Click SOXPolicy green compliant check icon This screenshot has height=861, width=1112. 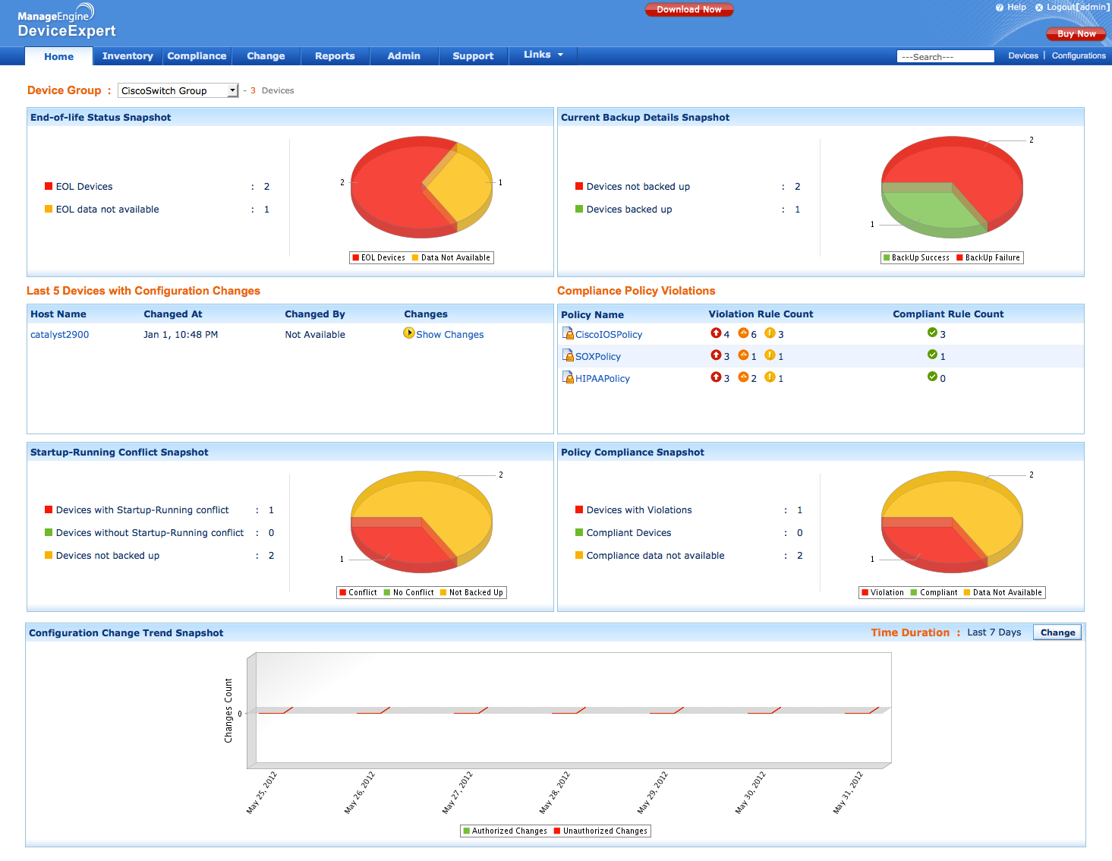pos(932,355)
